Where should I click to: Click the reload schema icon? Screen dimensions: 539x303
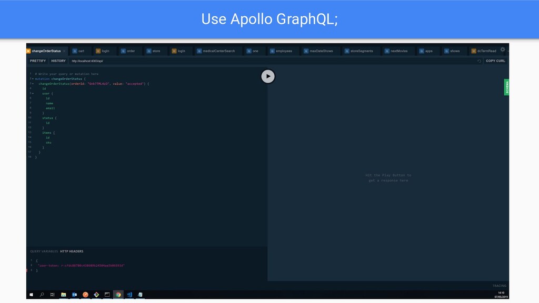479,61
